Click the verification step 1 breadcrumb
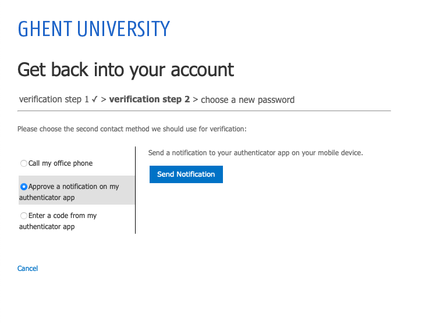422x325 pixels. pyautogui.click(x=54, y=99)
